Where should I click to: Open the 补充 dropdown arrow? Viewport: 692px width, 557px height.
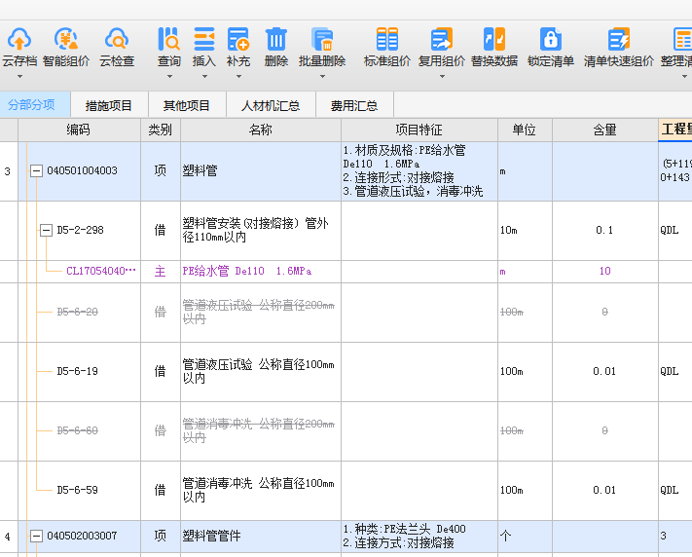238,76
